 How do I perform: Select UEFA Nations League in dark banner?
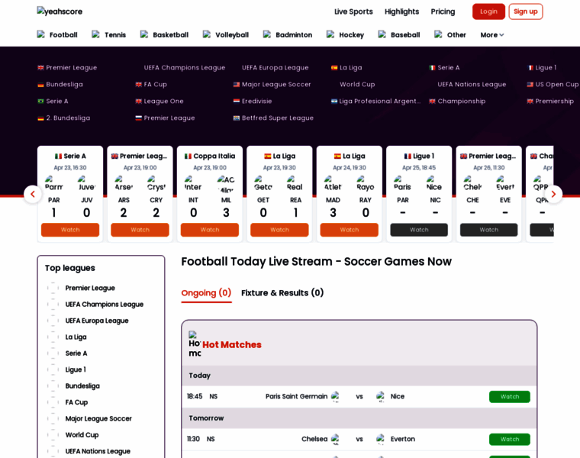coord(472,85)
